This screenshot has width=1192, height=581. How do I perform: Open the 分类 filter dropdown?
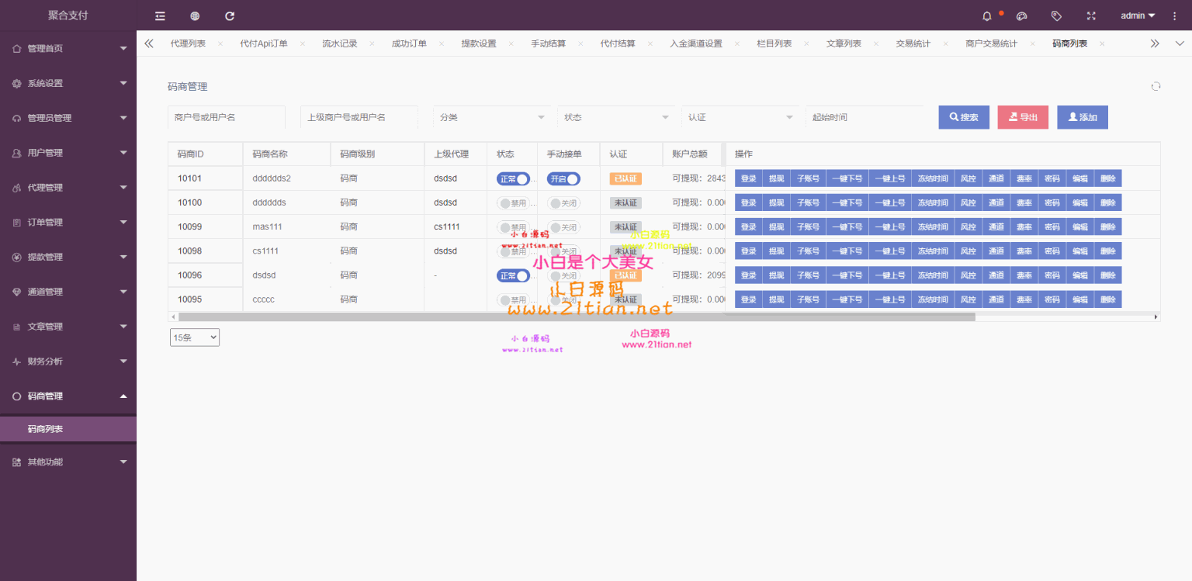(491, 117)
